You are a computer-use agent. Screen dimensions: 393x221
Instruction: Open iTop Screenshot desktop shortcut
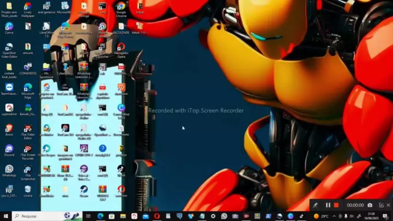point(28,173)
